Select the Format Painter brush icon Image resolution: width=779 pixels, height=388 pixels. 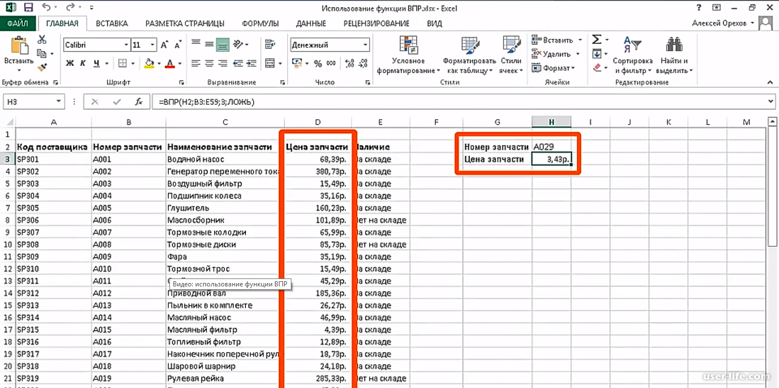coord(42,67)
